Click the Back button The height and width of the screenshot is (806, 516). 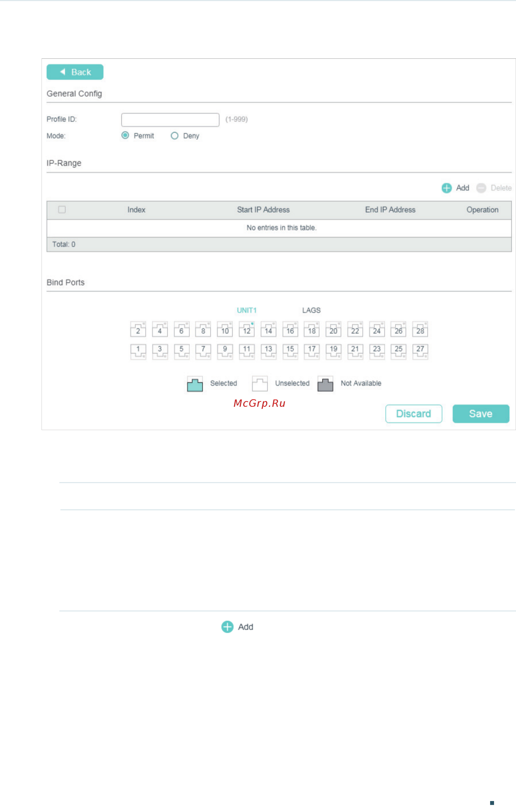[x=75, y=72]
